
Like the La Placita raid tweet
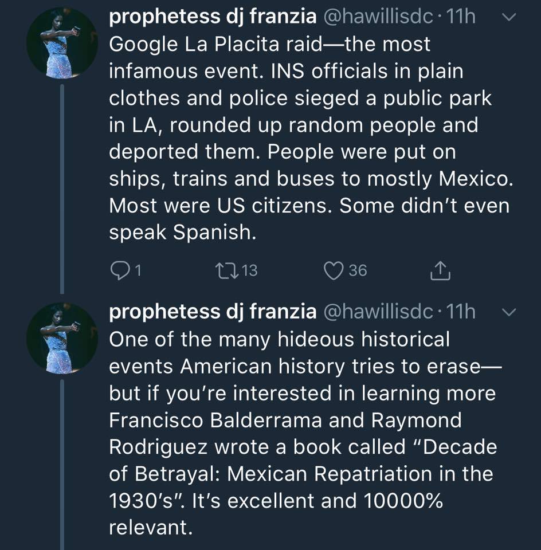[333, 270]
